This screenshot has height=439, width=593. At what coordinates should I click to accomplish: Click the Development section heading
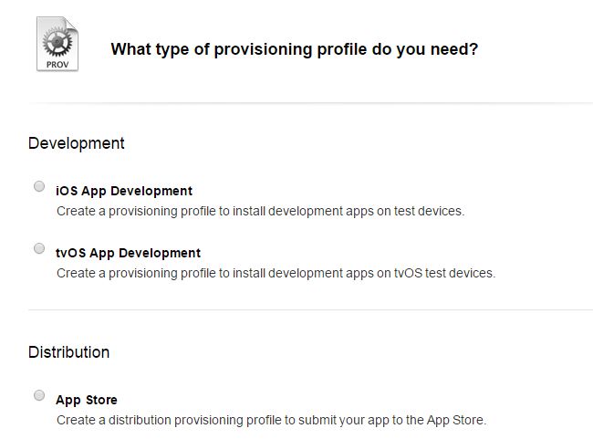tap(77, 143)
